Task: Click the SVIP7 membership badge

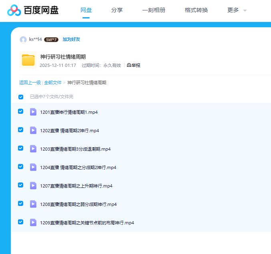Action: tap(51, 40)
